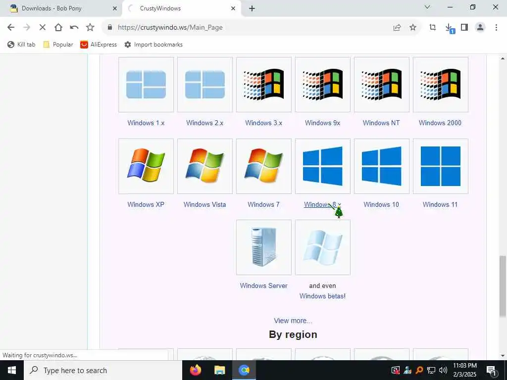Click the Windows 11 logo thumbnail

pyautogui.click(x=440, y=166)
